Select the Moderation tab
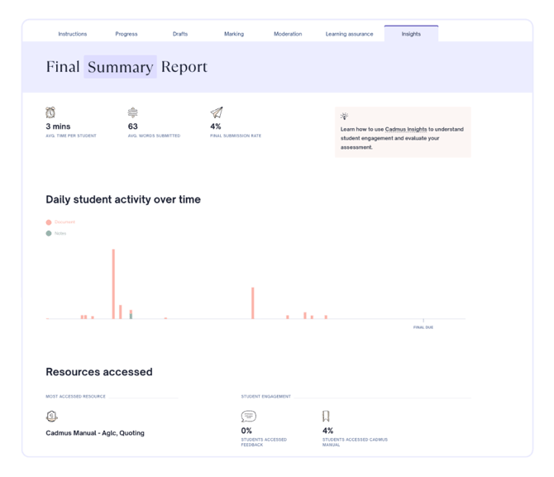The image size is (554, 477). pyautogui.click(x=288, y=34)
